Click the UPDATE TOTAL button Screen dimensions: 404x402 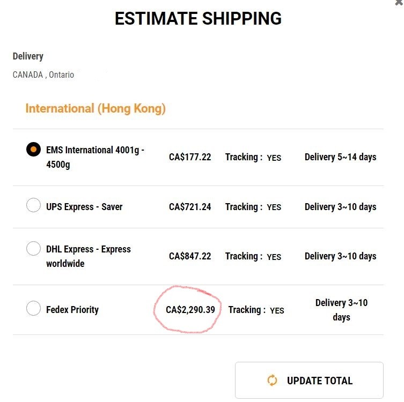coord(309,381)
